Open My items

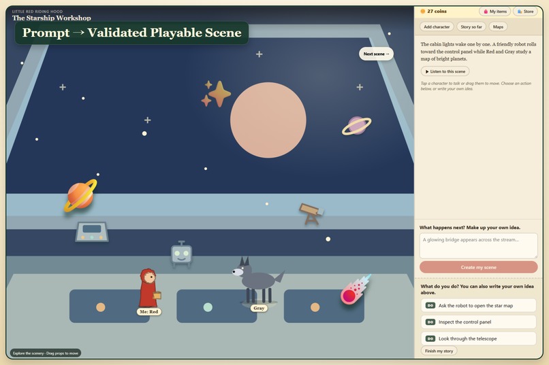pos(495,12)
